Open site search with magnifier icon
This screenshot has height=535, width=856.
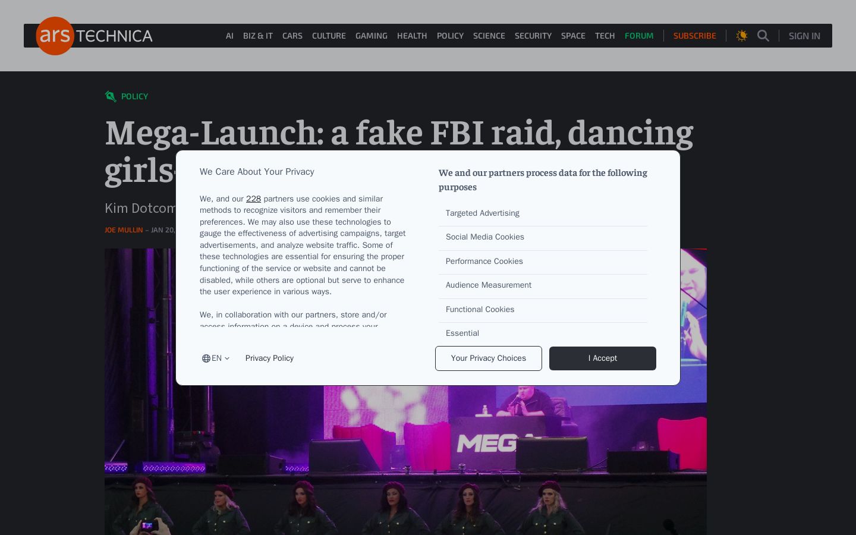pyautogui.click(x=763, y=36)
